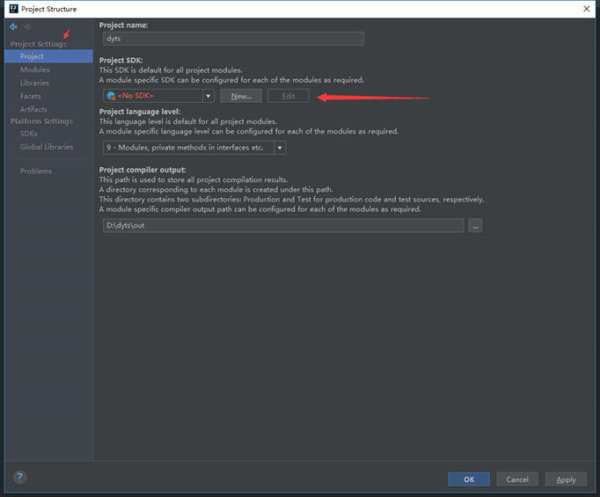Close the Project Structure dialog

pos(586,9)
